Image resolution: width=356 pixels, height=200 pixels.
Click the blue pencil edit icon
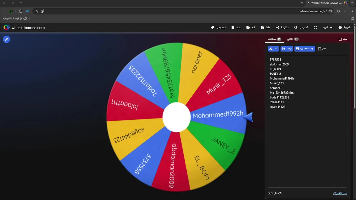click(6, 39)
